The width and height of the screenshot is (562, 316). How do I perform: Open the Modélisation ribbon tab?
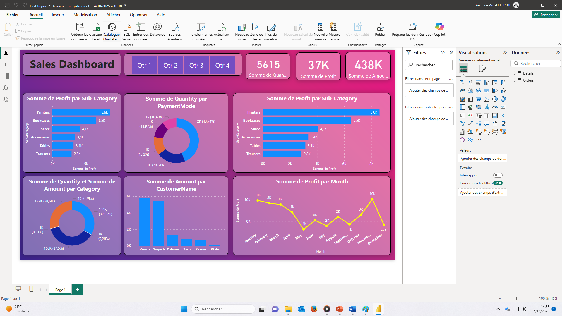point(85,15)
